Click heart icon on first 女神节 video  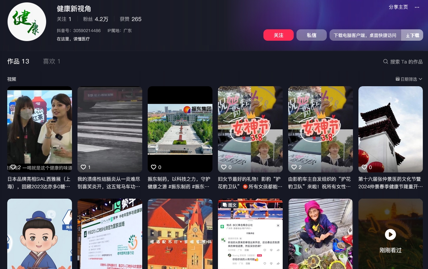pyautogui.click(x=224, y=167)
